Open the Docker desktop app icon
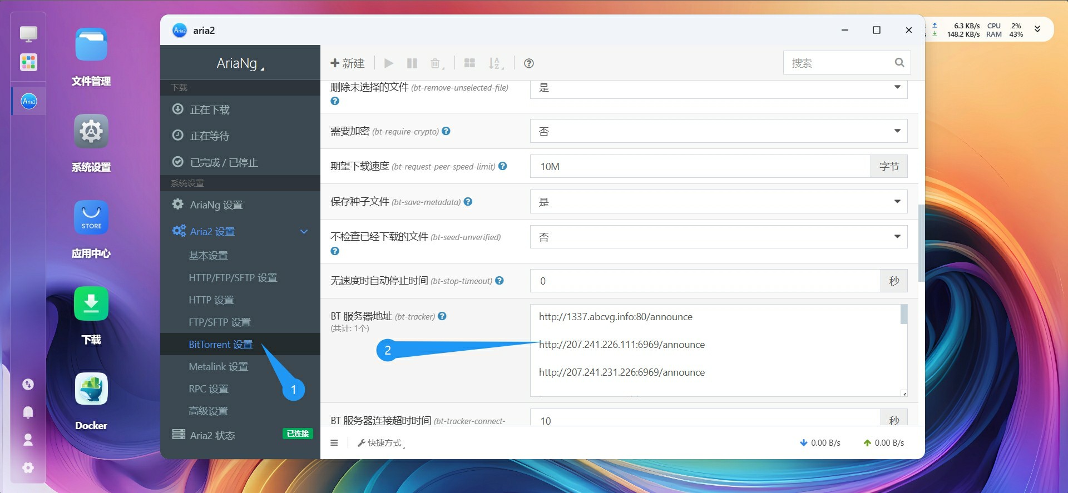The height and width of the screenshot is (493, 1068). click(91, 390)
